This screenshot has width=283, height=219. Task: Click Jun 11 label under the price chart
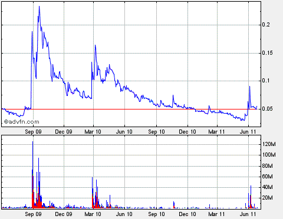pyautogui.click(x=248, y=131)
